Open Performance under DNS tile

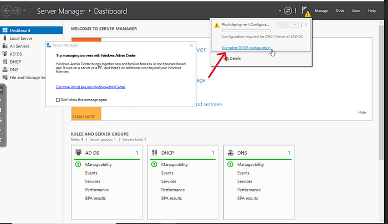point(249,190)
